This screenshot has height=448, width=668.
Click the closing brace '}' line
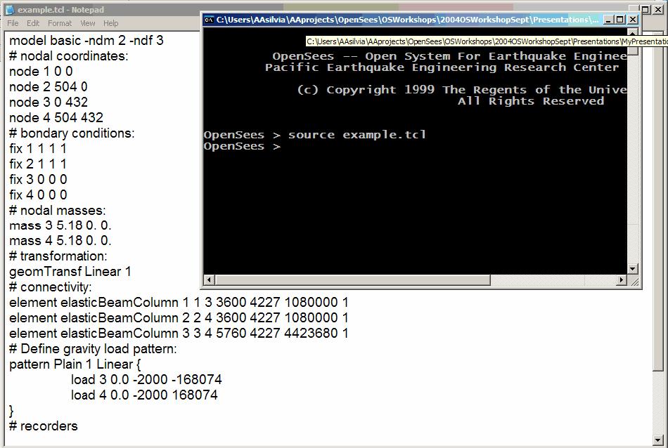point(11,411)
